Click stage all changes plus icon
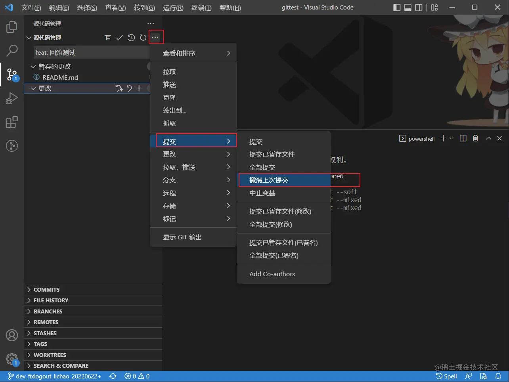Viewport: 509px width, 382px height. [139, 88]
